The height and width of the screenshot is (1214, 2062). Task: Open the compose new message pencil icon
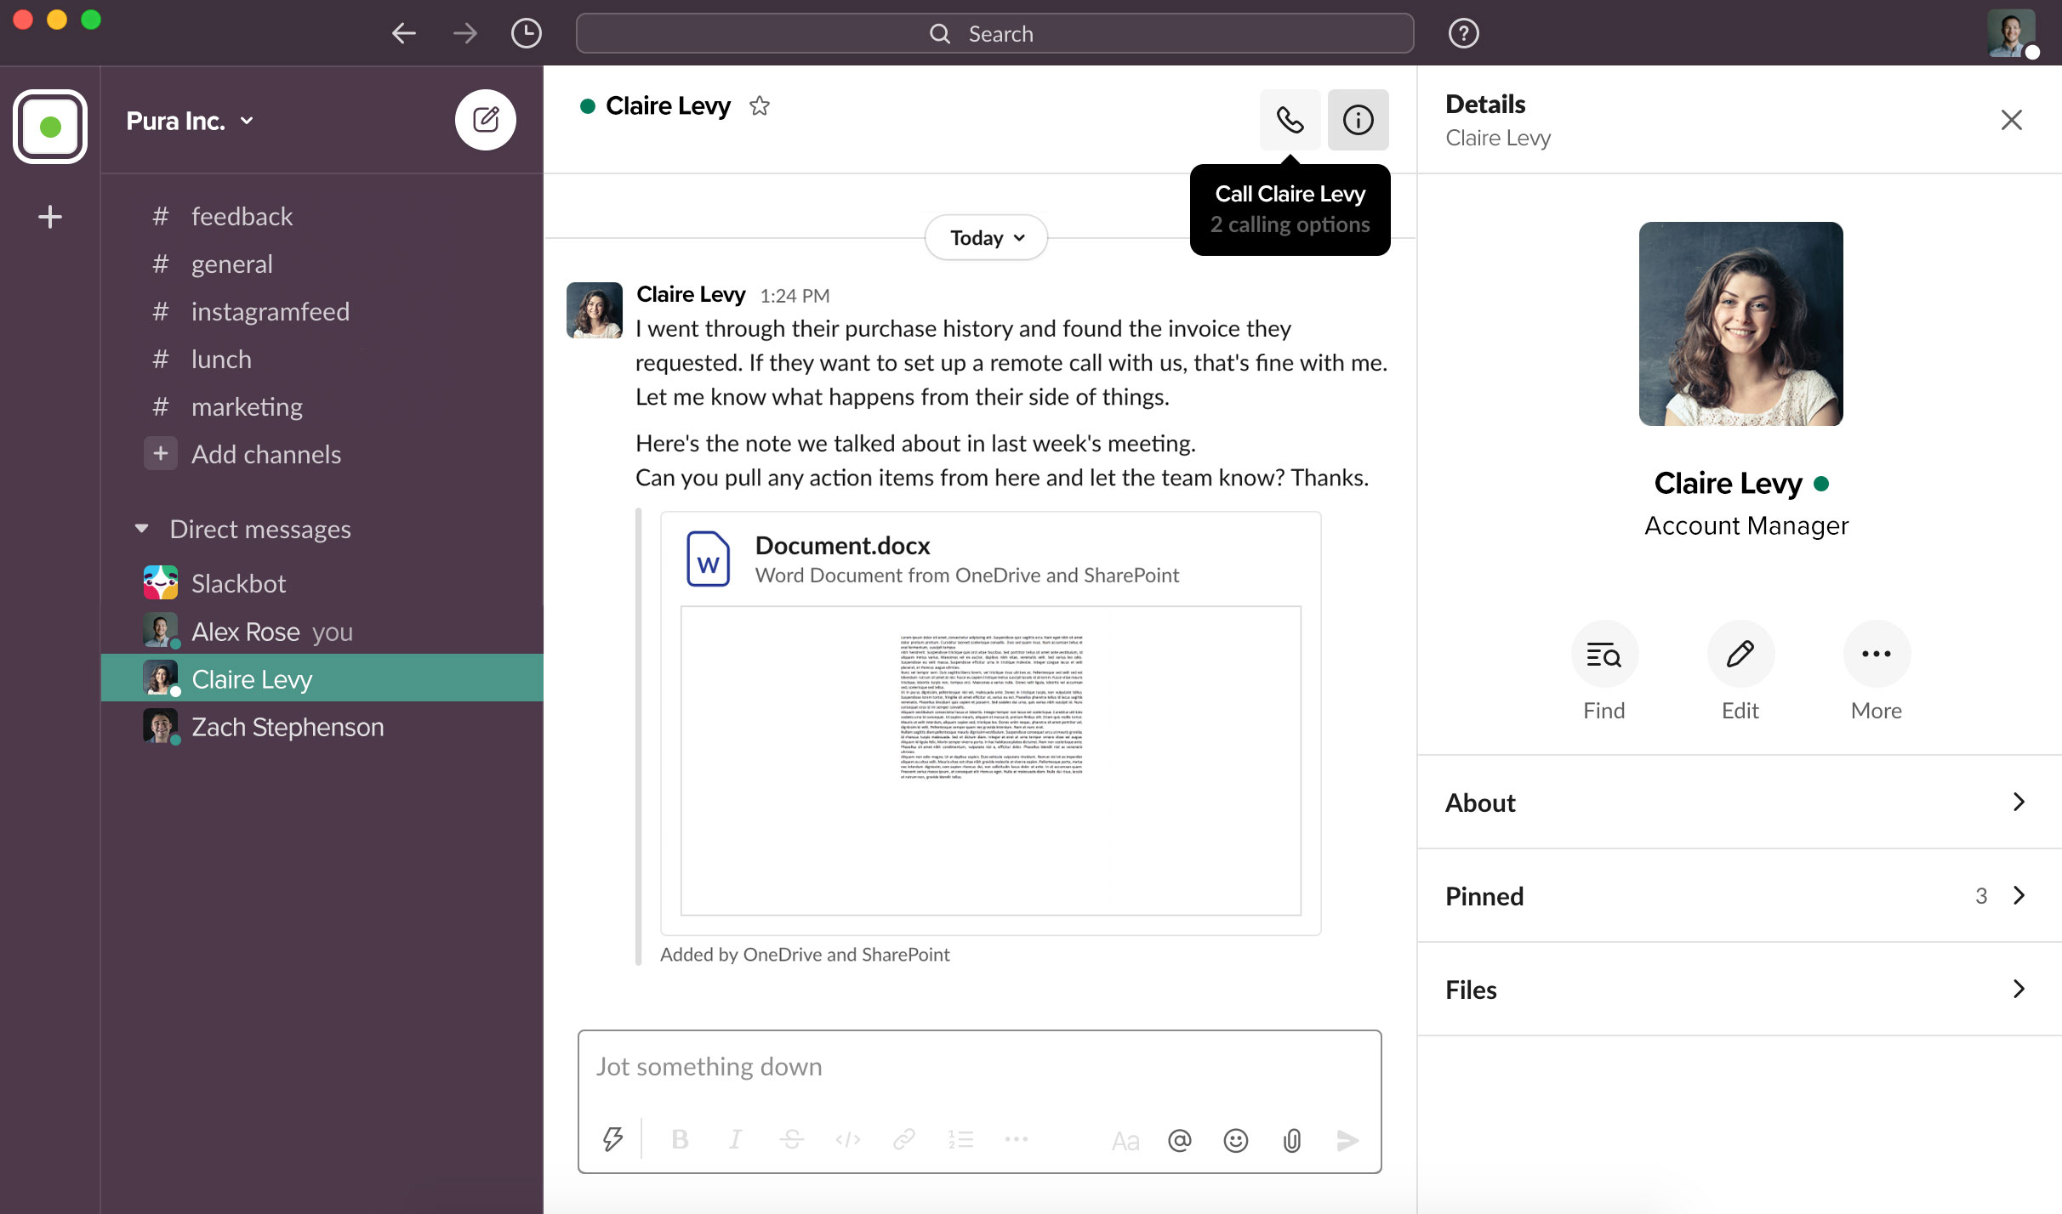pos(486,119)
